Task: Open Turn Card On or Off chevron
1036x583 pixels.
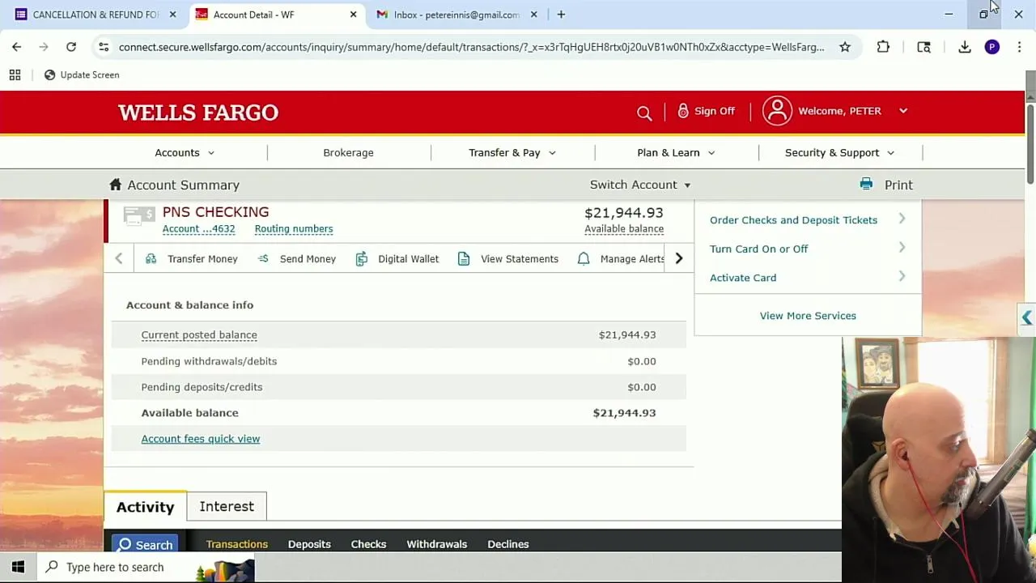Action: click(x=902, y=248)
